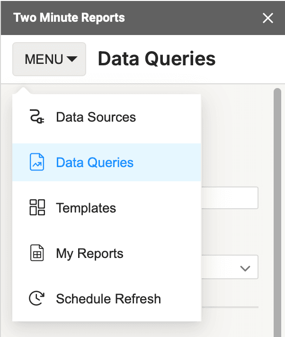Open Schedule Refresh menu item

coord(107,299)
